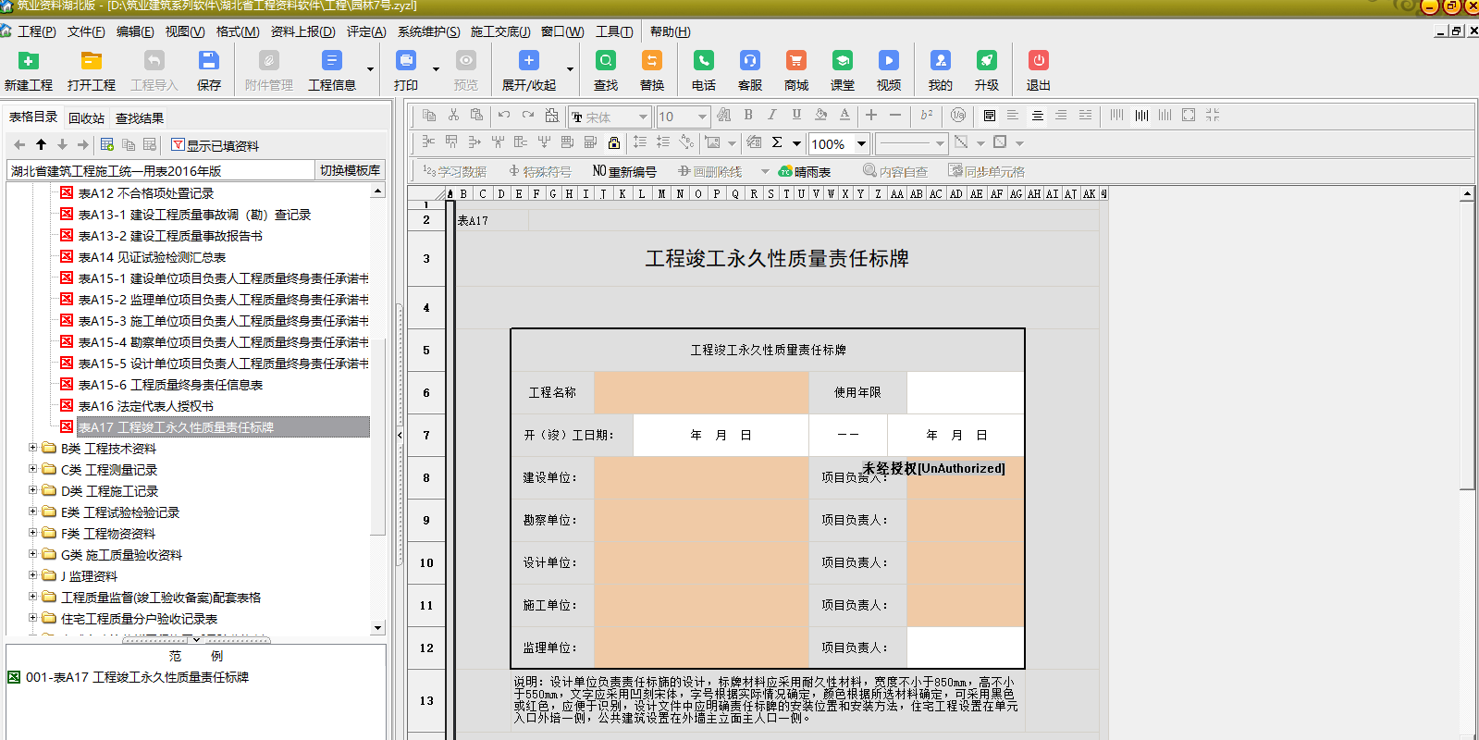This screenshot has width=1479, height=740.
Task: Switch to the 回收站 tab
Action: pyautogui.click(x=86, y=118)
